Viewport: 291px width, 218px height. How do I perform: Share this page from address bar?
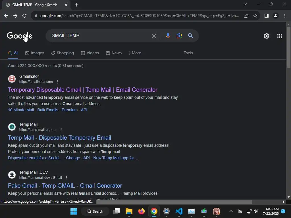pyautogui.click(x=246, y=16)
